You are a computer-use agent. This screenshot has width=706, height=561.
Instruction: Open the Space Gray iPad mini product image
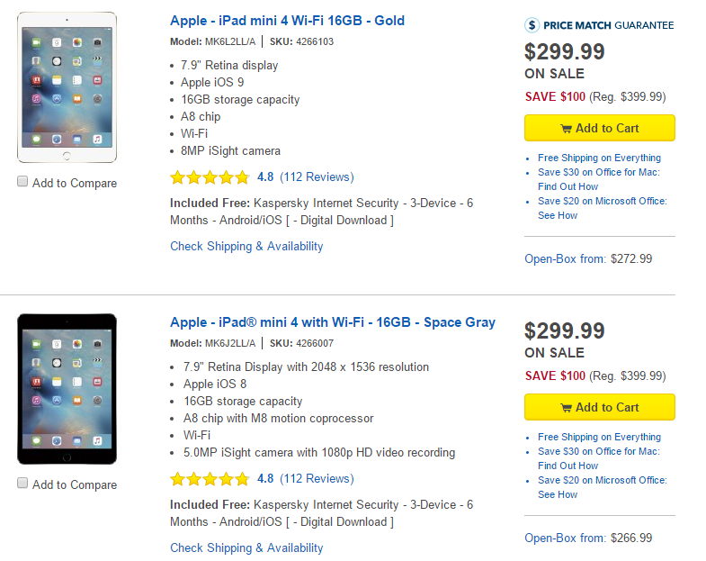click(x=67, y=388)
